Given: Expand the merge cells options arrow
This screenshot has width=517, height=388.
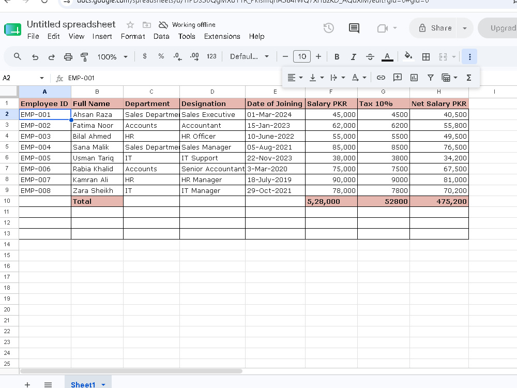Looking at the screenshot, I should coord(454,57).
